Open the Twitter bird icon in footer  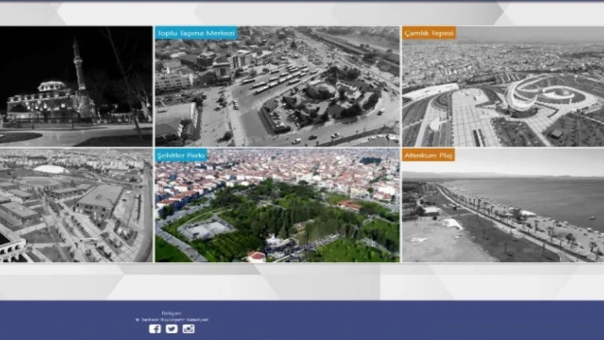click(172, 329)
